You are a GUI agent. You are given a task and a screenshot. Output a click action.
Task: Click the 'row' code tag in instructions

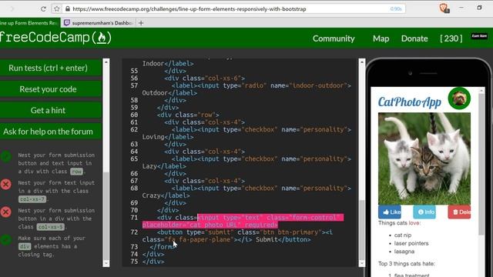pyautogui.click(x=77, y=172)
